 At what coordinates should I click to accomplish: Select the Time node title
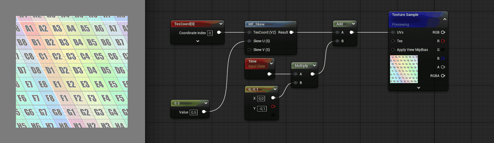[253, 61]
